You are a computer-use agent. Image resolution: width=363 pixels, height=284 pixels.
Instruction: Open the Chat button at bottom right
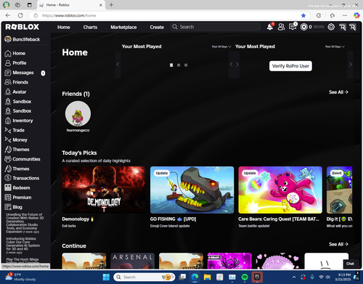tap(350, 264)
